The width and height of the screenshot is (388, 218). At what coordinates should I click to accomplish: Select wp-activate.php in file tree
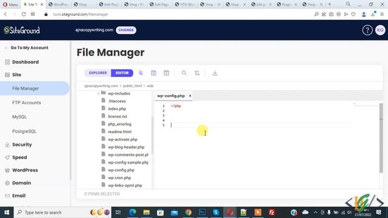[122, 139]
